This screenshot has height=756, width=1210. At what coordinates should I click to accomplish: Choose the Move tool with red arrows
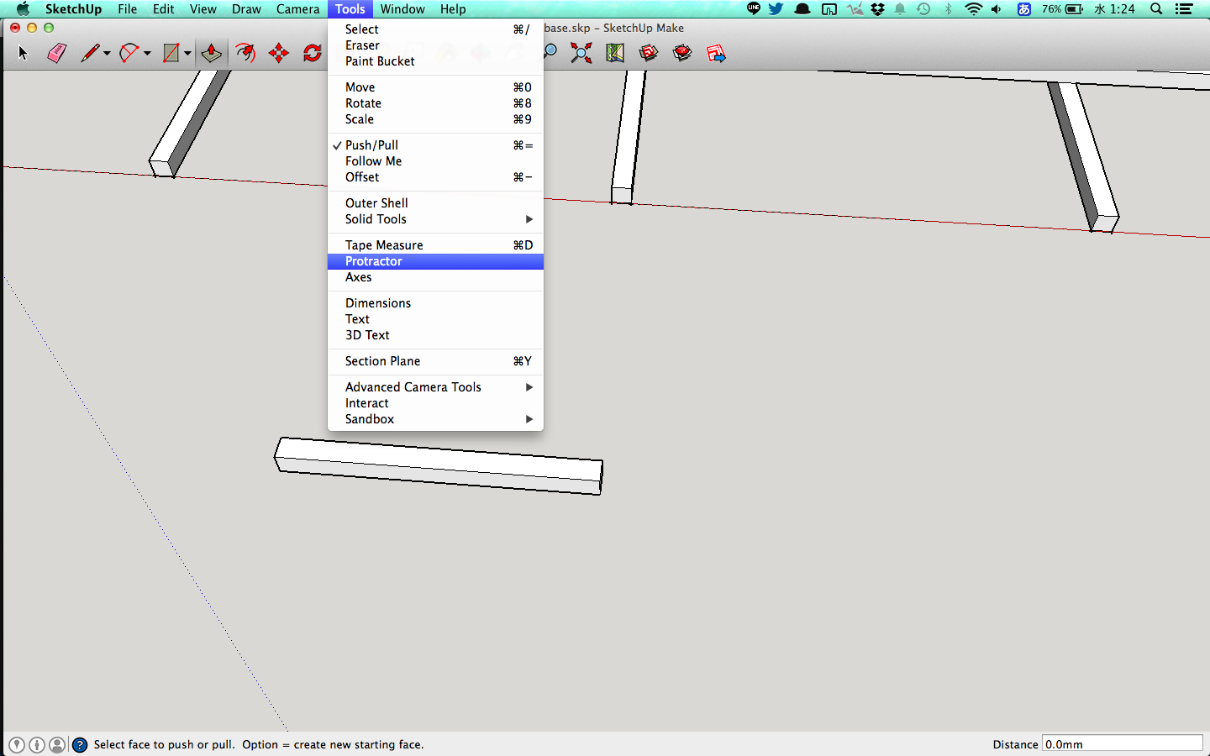(278, 54)
